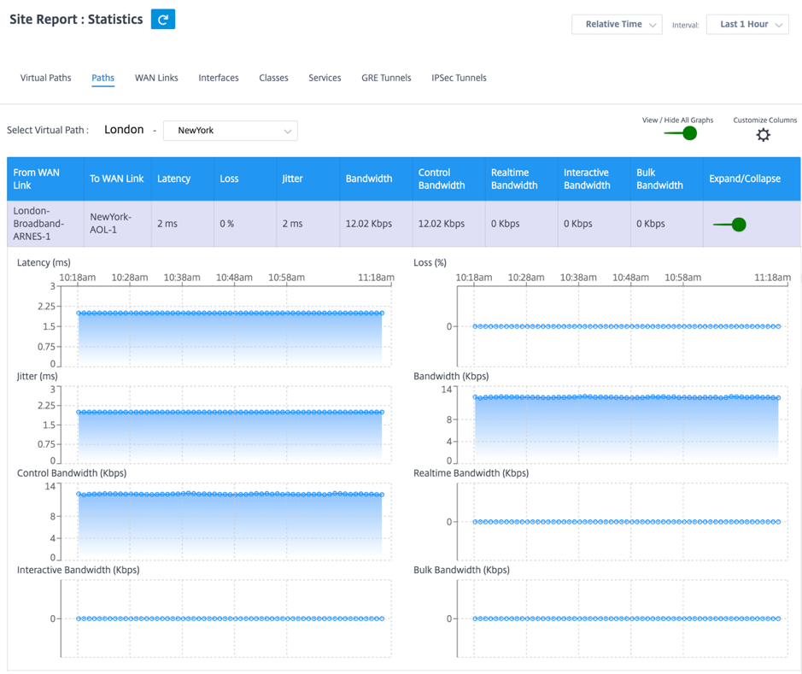Image resolution: width=802 pixels, height=674 pixels.
Task: Open the Relative Time dropdown
Action: pyautogui.click(x=617, y=25)
